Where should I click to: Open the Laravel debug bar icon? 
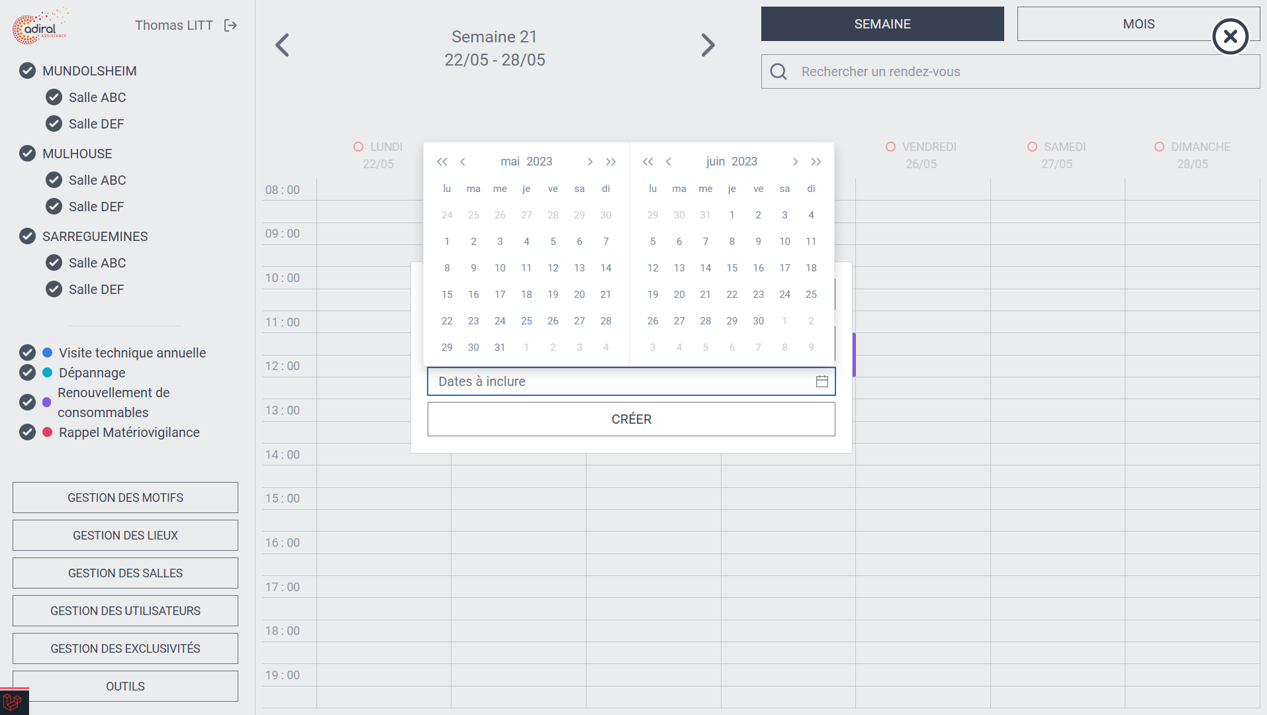[13, 702]
